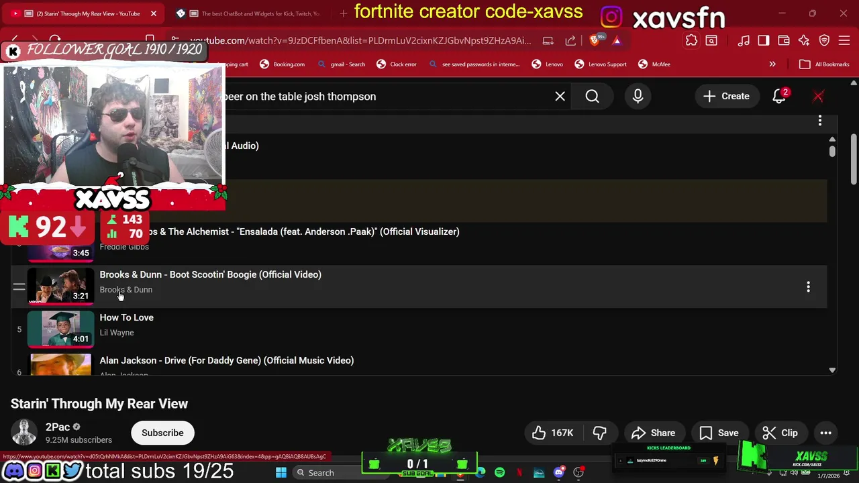This screenshot has width=859, height=483.
Task: Start voice search with the microphone
Action: (x=638, y=96)
